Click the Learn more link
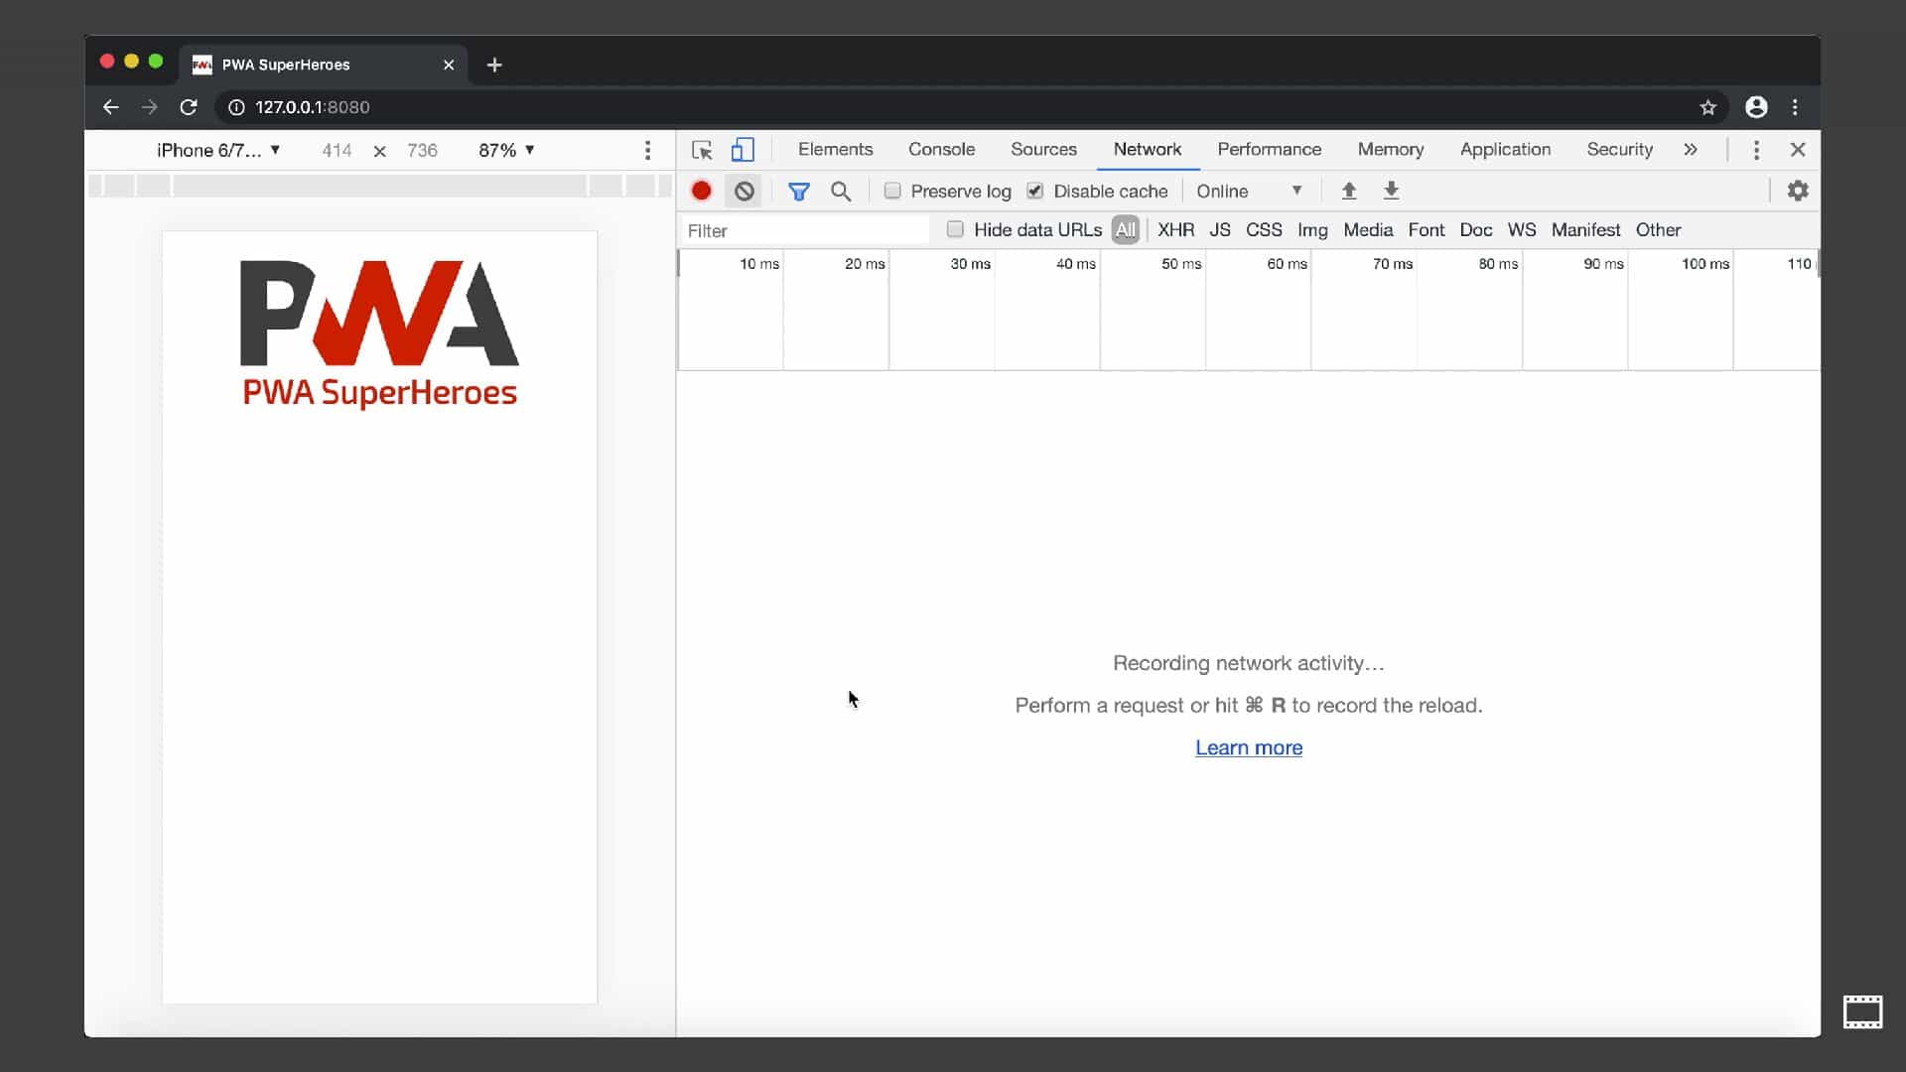Viewport: 1906px width, 1072px height. pyautogui.click(x=1248, y=747)
